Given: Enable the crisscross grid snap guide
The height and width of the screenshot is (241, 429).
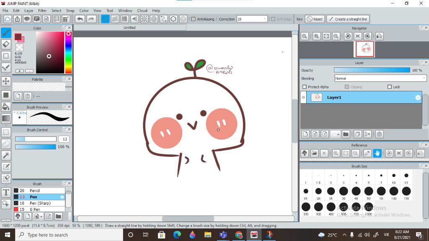Looking at the screenshot, I should (125, 19).
